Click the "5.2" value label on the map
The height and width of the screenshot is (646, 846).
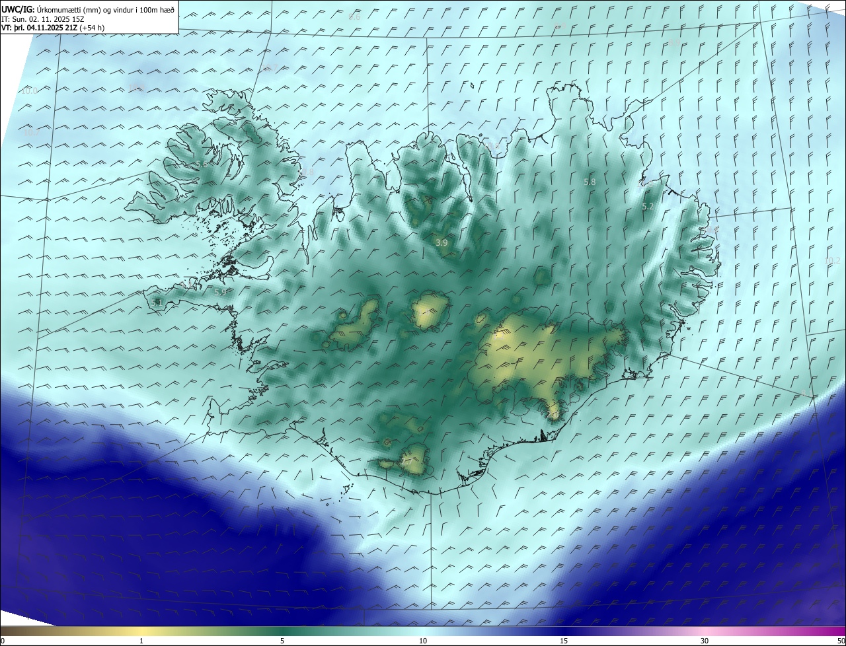[648, 207]
